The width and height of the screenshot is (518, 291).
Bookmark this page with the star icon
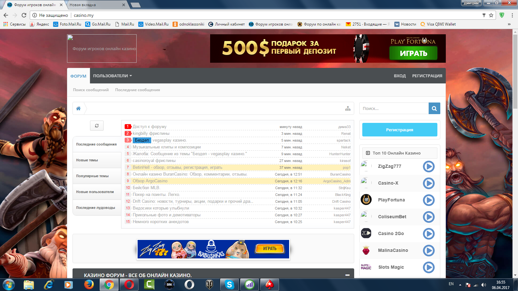pos(491,15)
